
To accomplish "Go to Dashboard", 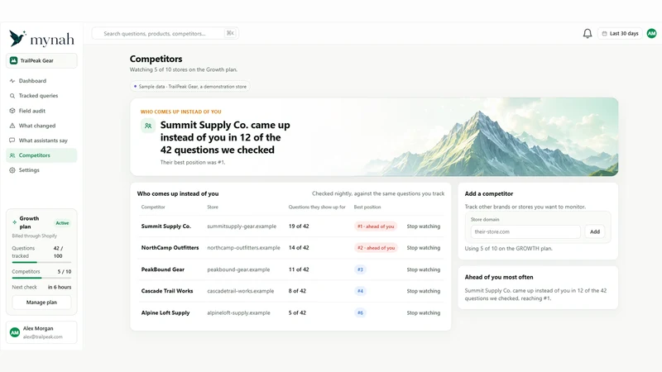I will (x=41, y=80).
